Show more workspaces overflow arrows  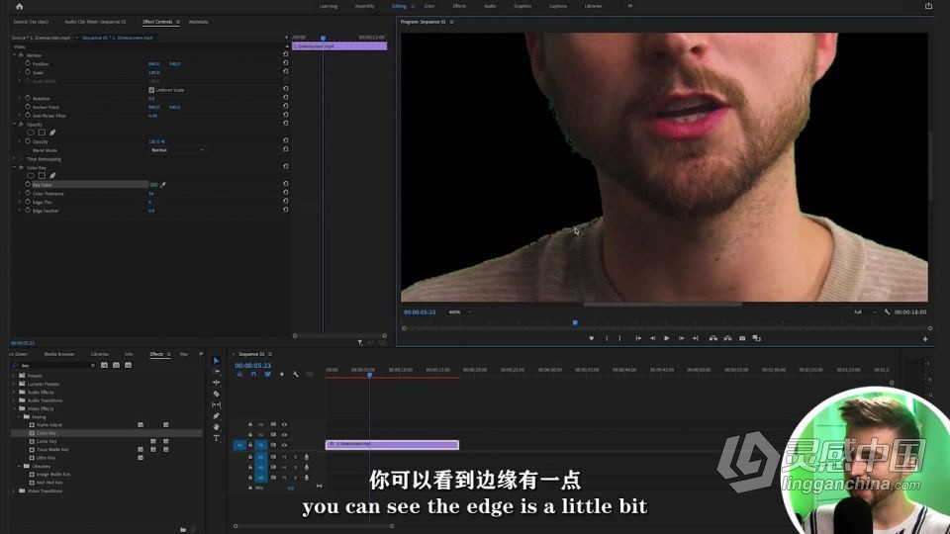coord(630,6)
